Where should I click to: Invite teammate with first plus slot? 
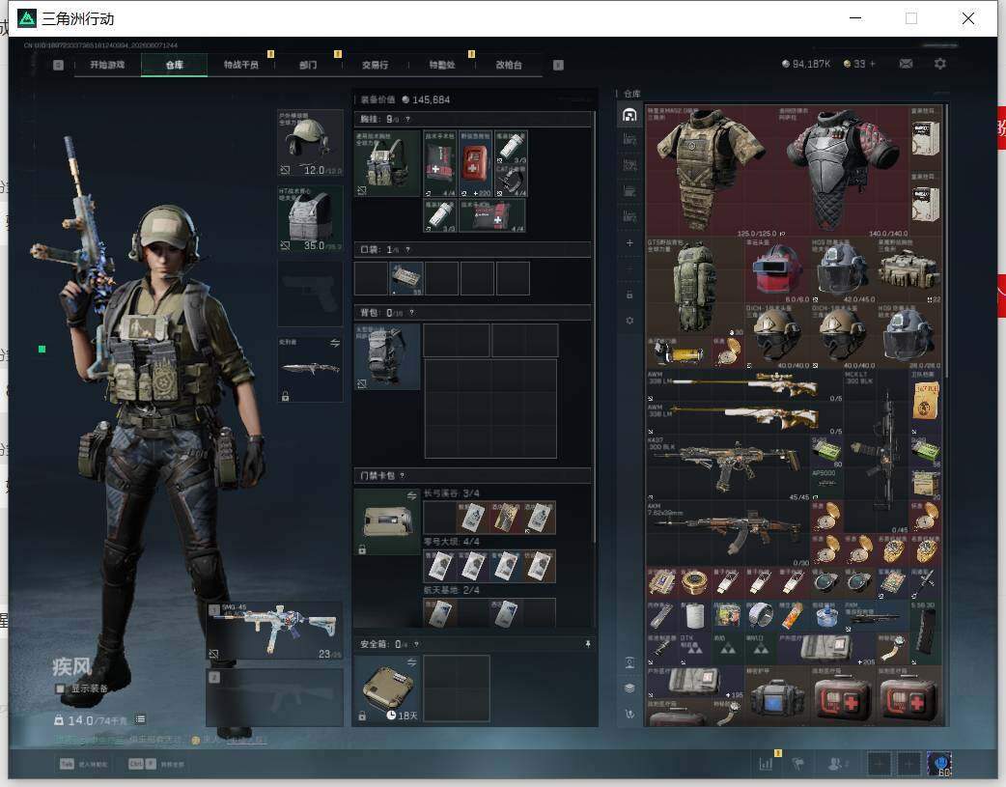tap(879, 764)
